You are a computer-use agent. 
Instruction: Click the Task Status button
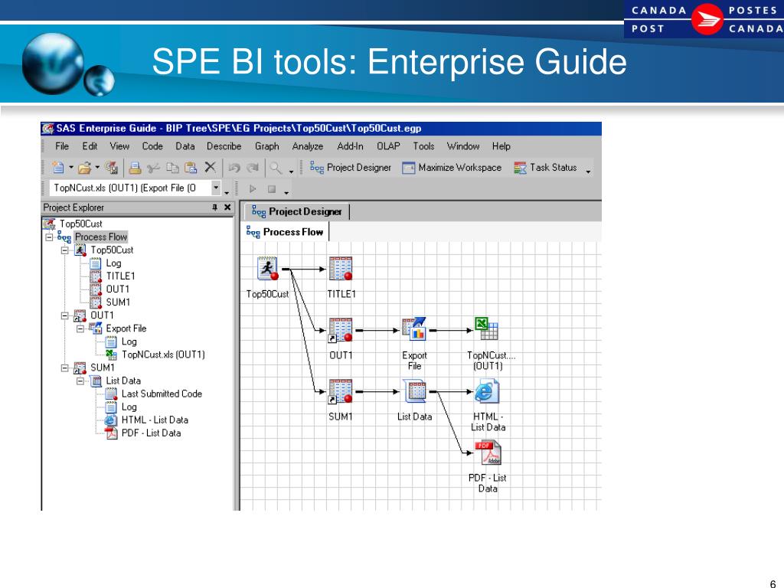(545, 168)
